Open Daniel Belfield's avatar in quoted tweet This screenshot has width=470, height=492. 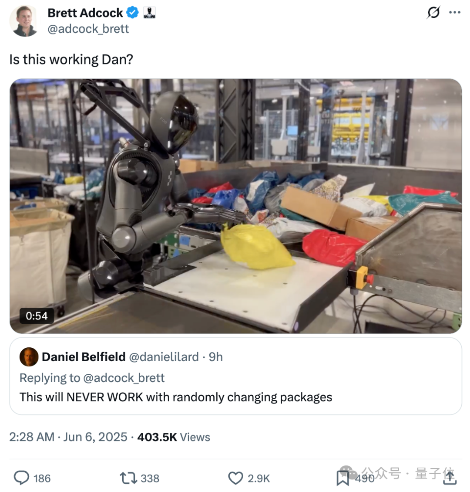click(x=29, y=357)
